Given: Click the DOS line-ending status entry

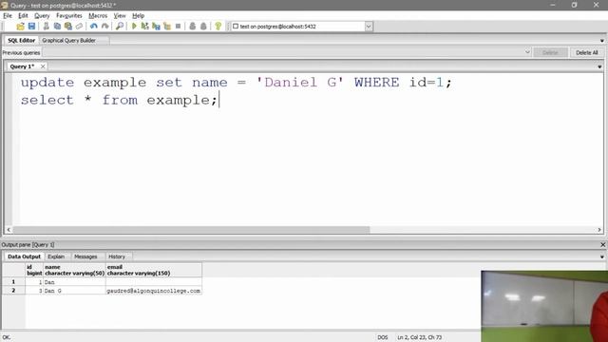Looking at the screenshot, I should pos(382,337).
